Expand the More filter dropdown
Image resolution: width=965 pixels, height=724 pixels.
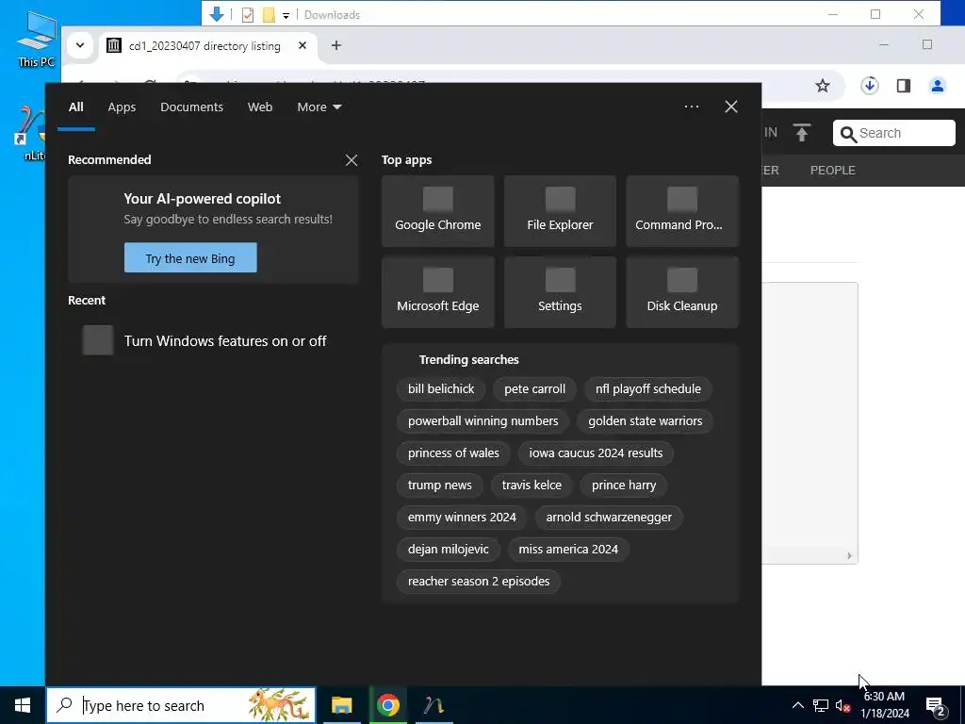pyautogui.click(x=319, y=107)
